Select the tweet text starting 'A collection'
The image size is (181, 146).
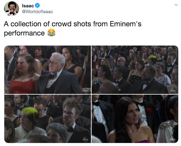[73, 28]
